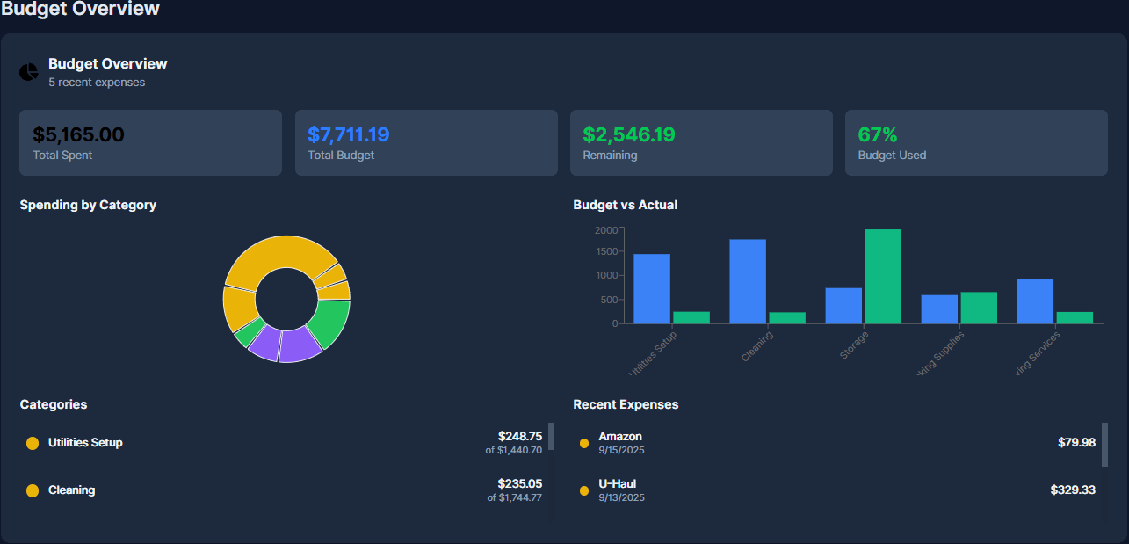Click the yellow dot beside Cleaning category
The height and width of the screenshot is (544, 1129).
pos(33,490)
